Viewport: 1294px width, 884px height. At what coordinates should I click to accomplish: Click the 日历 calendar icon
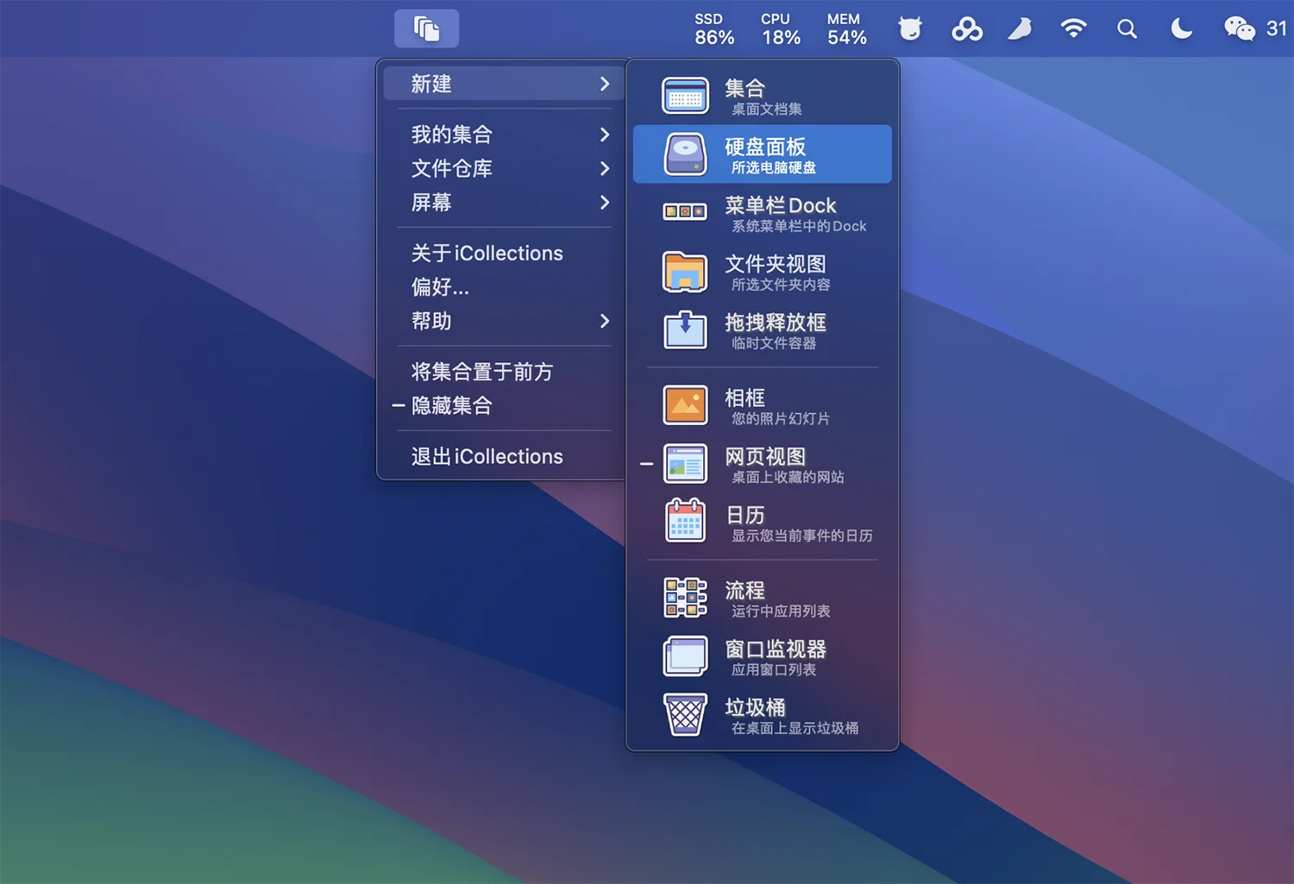[685, 521]
